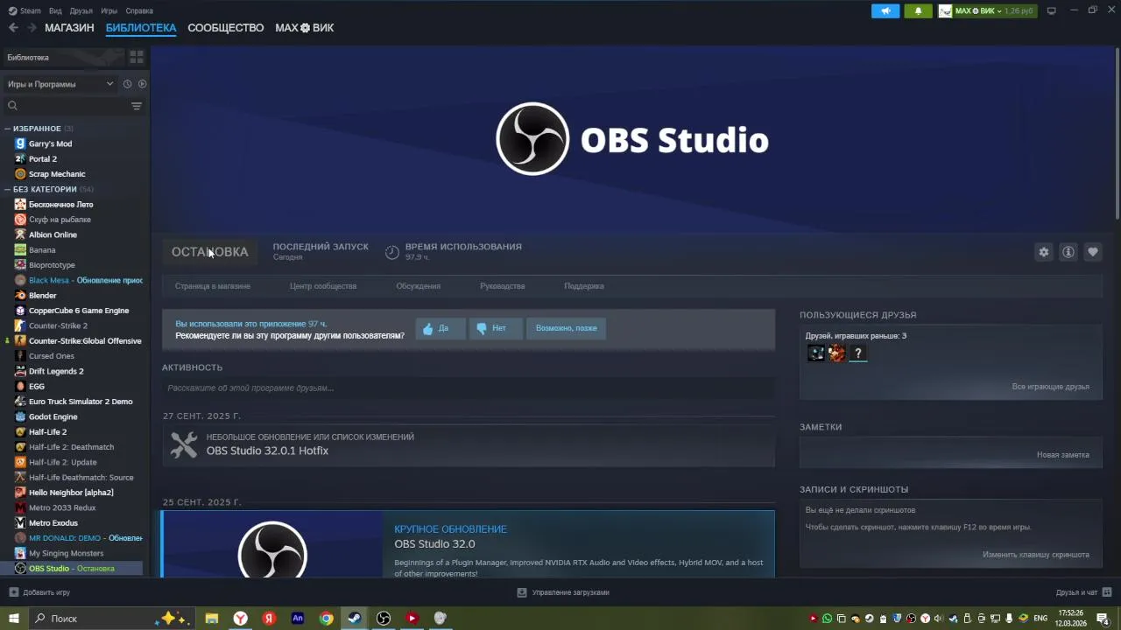Click the thumbs-up Да recommendation button
1121x630 pixels.
pos(440,328)
